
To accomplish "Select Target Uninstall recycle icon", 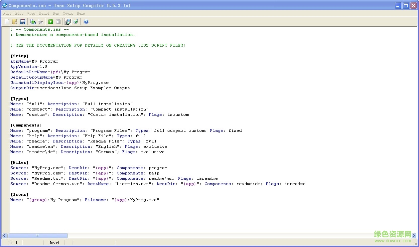I will (x=76, y=22).
